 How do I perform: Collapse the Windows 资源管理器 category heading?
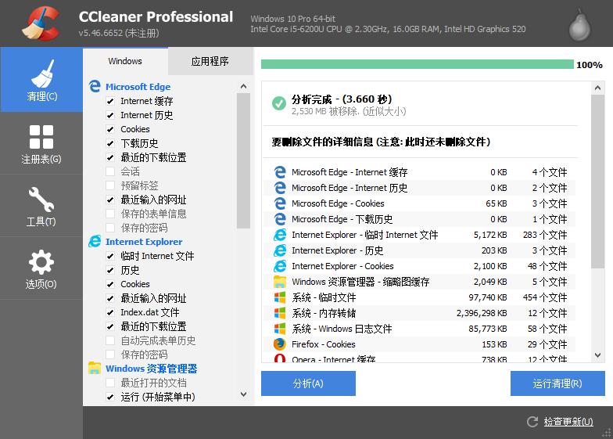pyautogui.click(x=152, y=368)
